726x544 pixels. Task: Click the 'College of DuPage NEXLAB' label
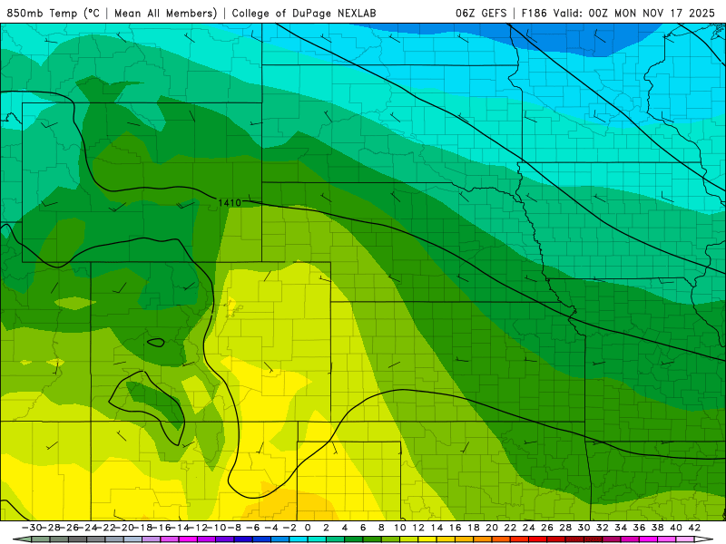click(x=304, y=13)
